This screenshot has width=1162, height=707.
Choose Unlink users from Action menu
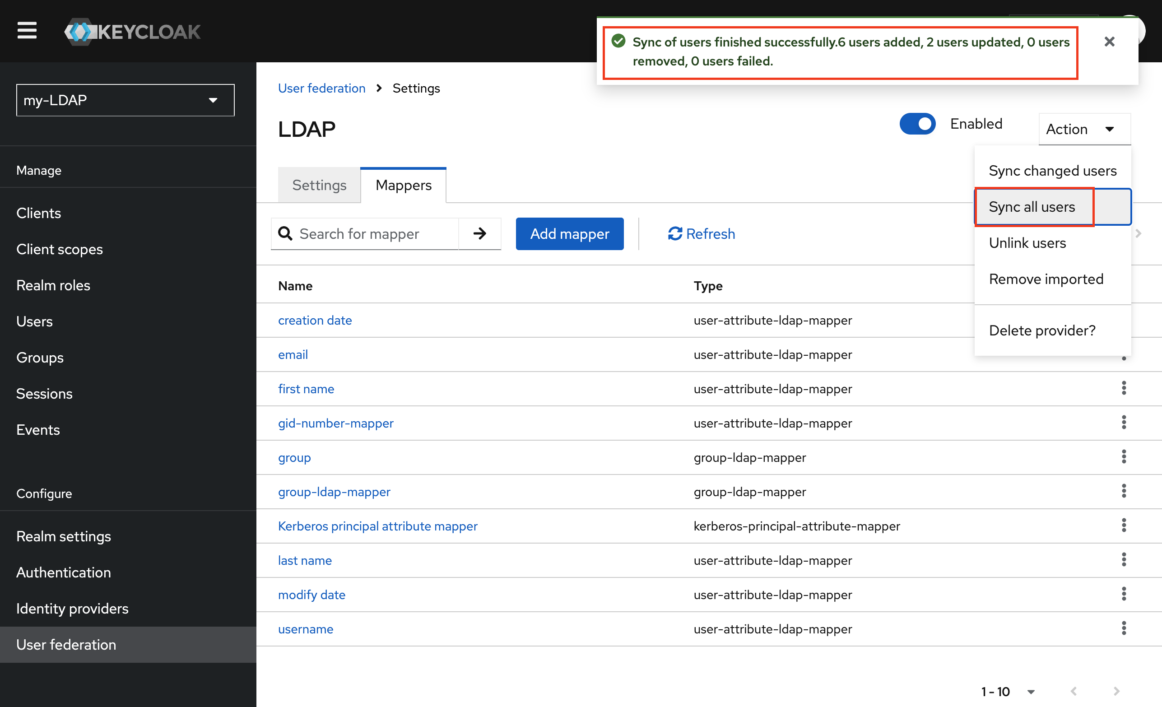click(x=1027, y=243)
